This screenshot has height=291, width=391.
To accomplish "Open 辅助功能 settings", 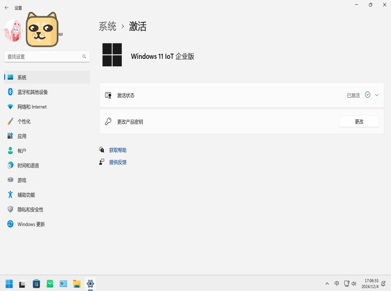I will [x=47, y=195].
